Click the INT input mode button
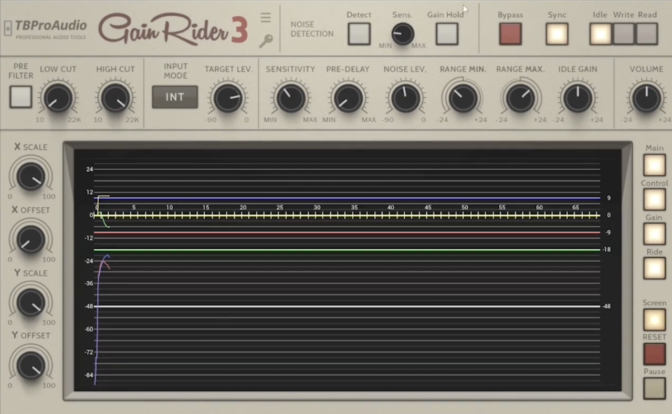Viewport: 672px width, 414px height. (x=175, y=97)
